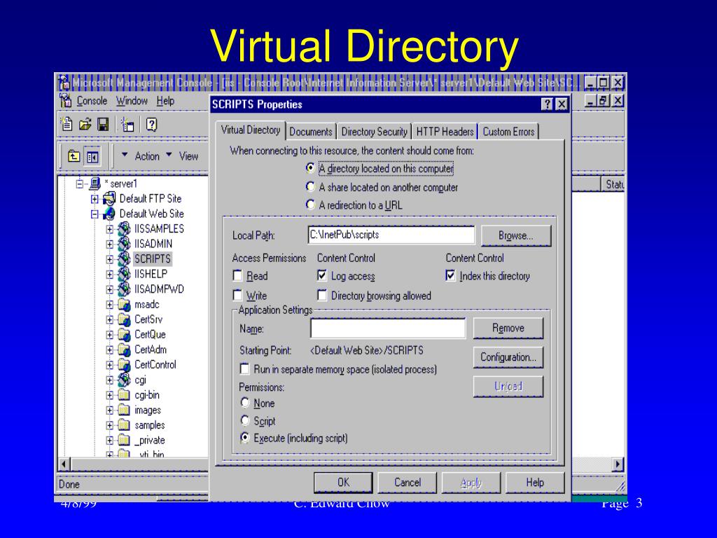
Task: Open the View dropdown menu
Action: [x=183, y=156]
